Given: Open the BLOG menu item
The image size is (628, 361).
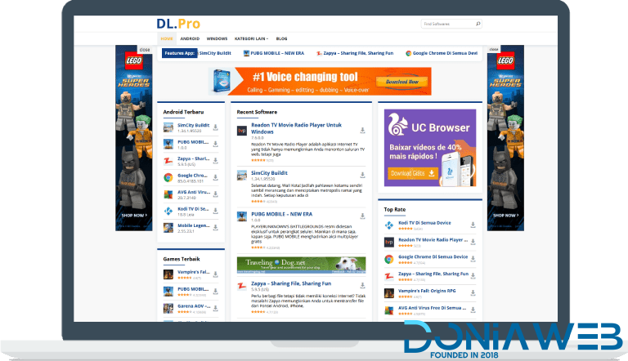Looking at the screenshot, I should pos(281,39).
